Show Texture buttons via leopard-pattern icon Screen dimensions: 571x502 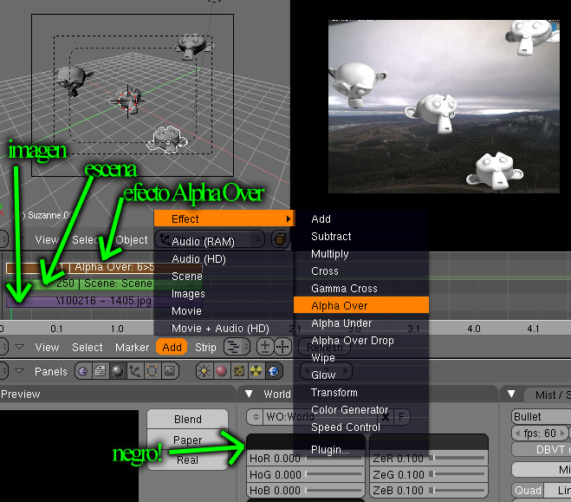(x=238, y=371)
